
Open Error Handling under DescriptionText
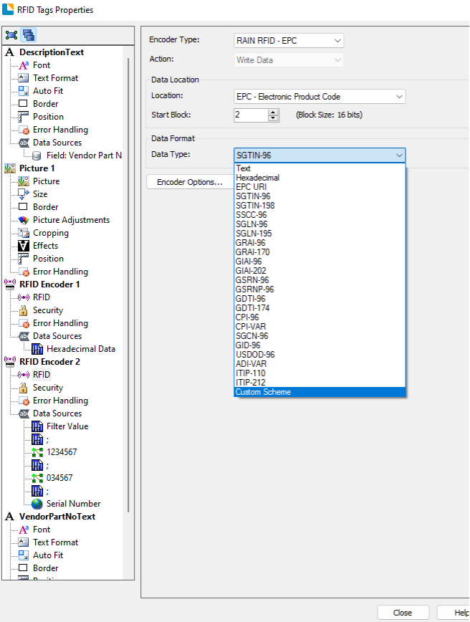pyautogui.click(x=60, y=130)
